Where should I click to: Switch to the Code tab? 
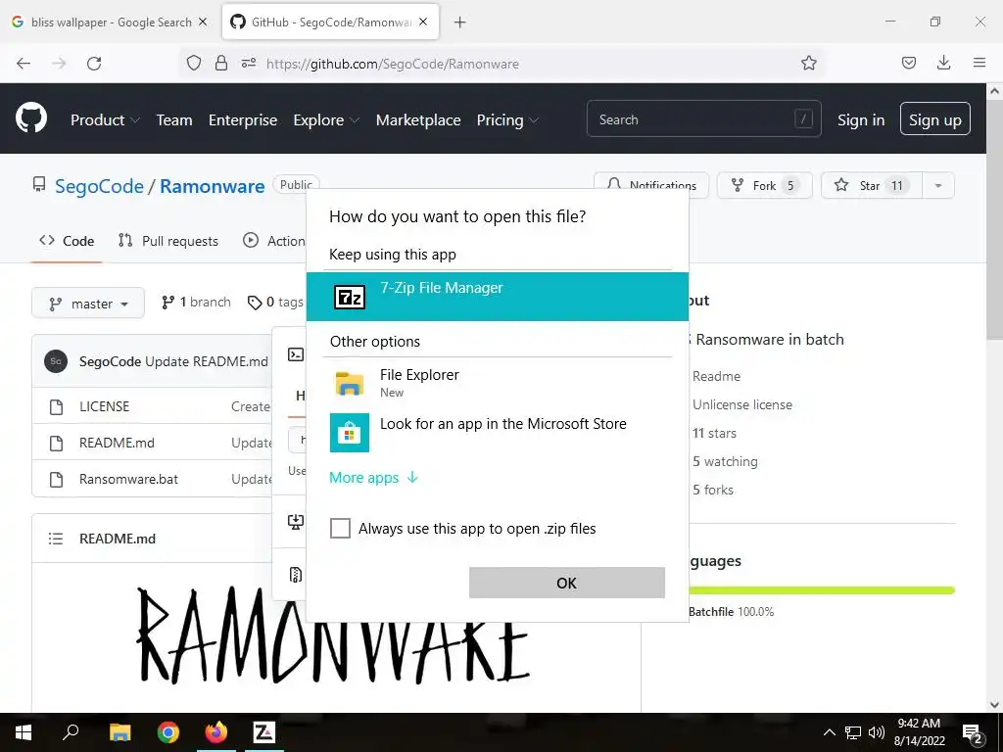point(67,241)
